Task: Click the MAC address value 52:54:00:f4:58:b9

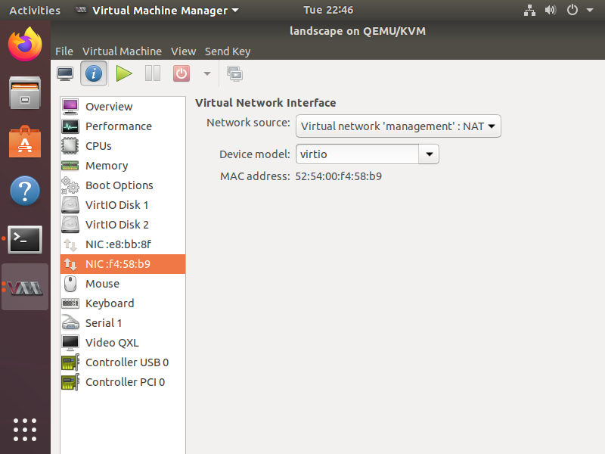Action: (x=338, y=176)
